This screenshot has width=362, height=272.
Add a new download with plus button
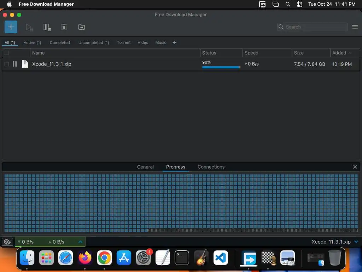click(x=11, y=27)
